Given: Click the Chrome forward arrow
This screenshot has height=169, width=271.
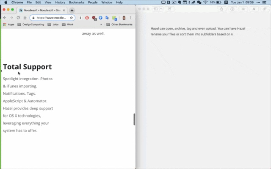Looking at the screenshot, I should 11,18.
